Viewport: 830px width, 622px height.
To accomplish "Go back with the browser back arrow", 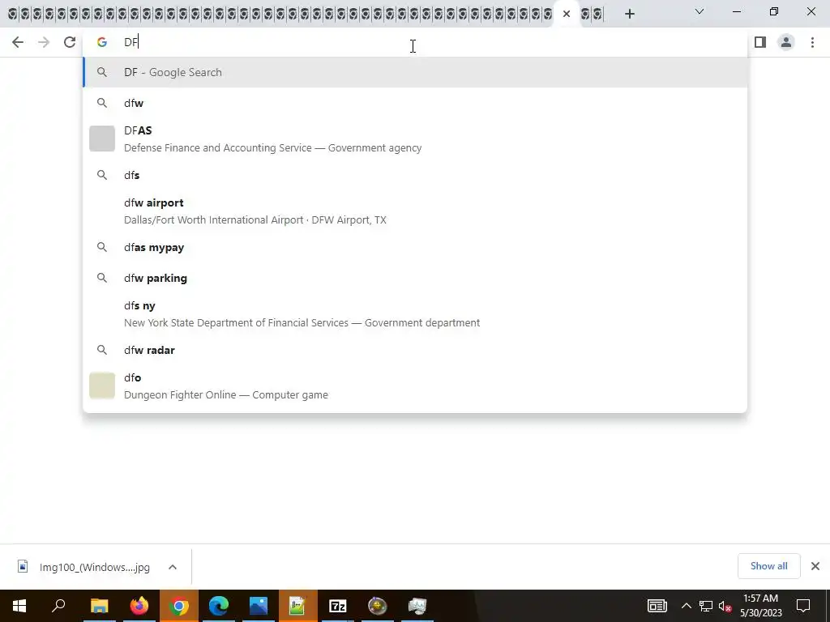I will [18, 42].
